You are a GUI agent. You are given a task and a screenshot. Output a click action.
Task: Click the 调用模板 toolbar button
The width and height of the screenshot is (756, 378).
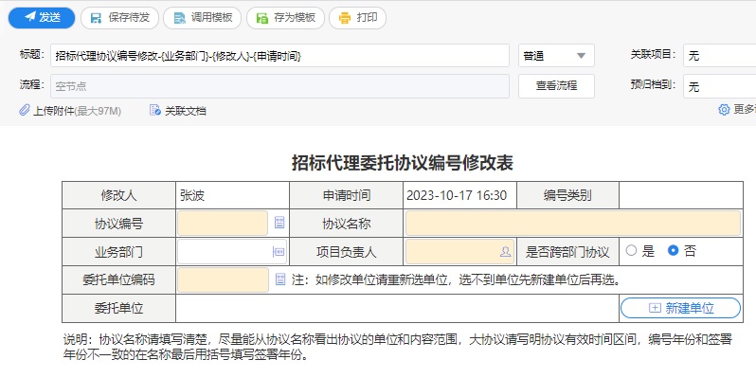[x=202, y=18]
